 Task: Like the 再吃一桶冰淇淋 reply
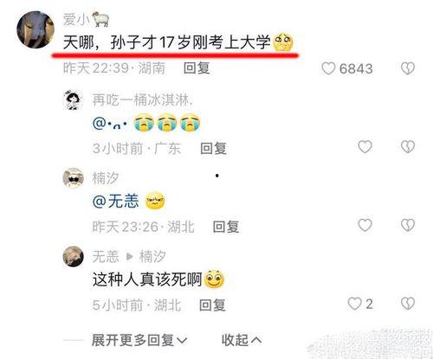365,147
